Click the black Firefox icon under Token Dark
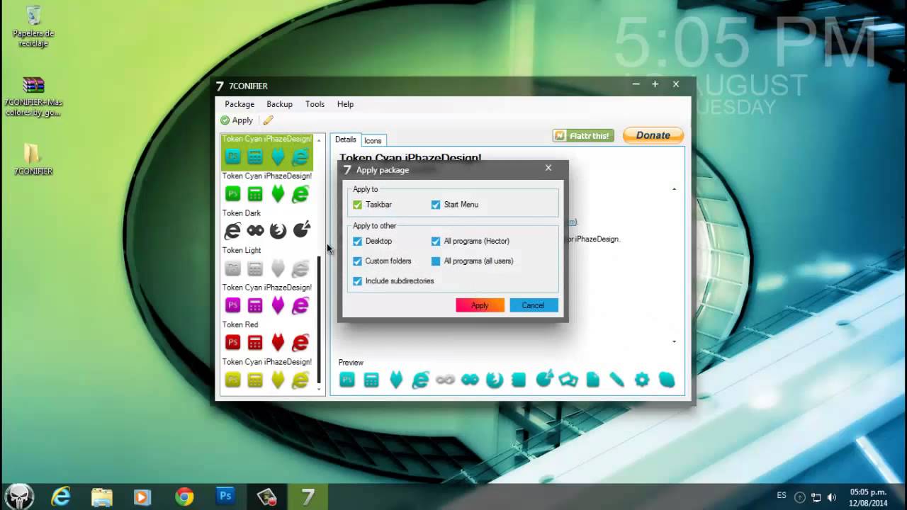 pos(278,231)
